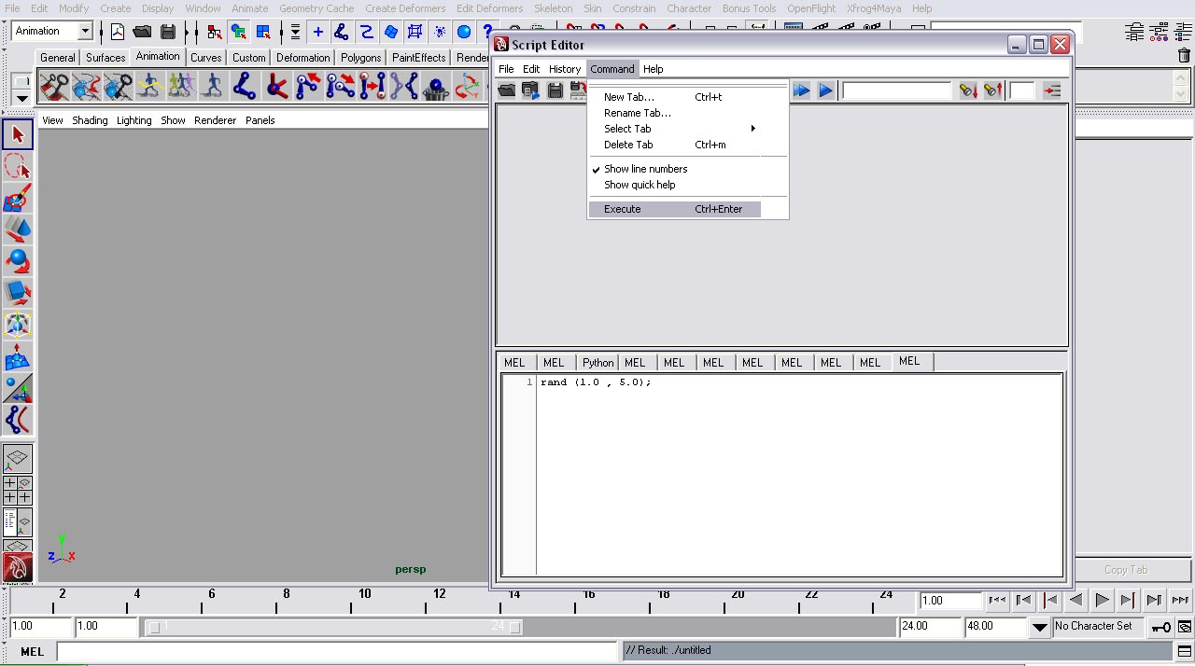The height and width of the screenshot is (666, 1195).
Task: Toggle Show quick help menu option
Action: (640, 185)
